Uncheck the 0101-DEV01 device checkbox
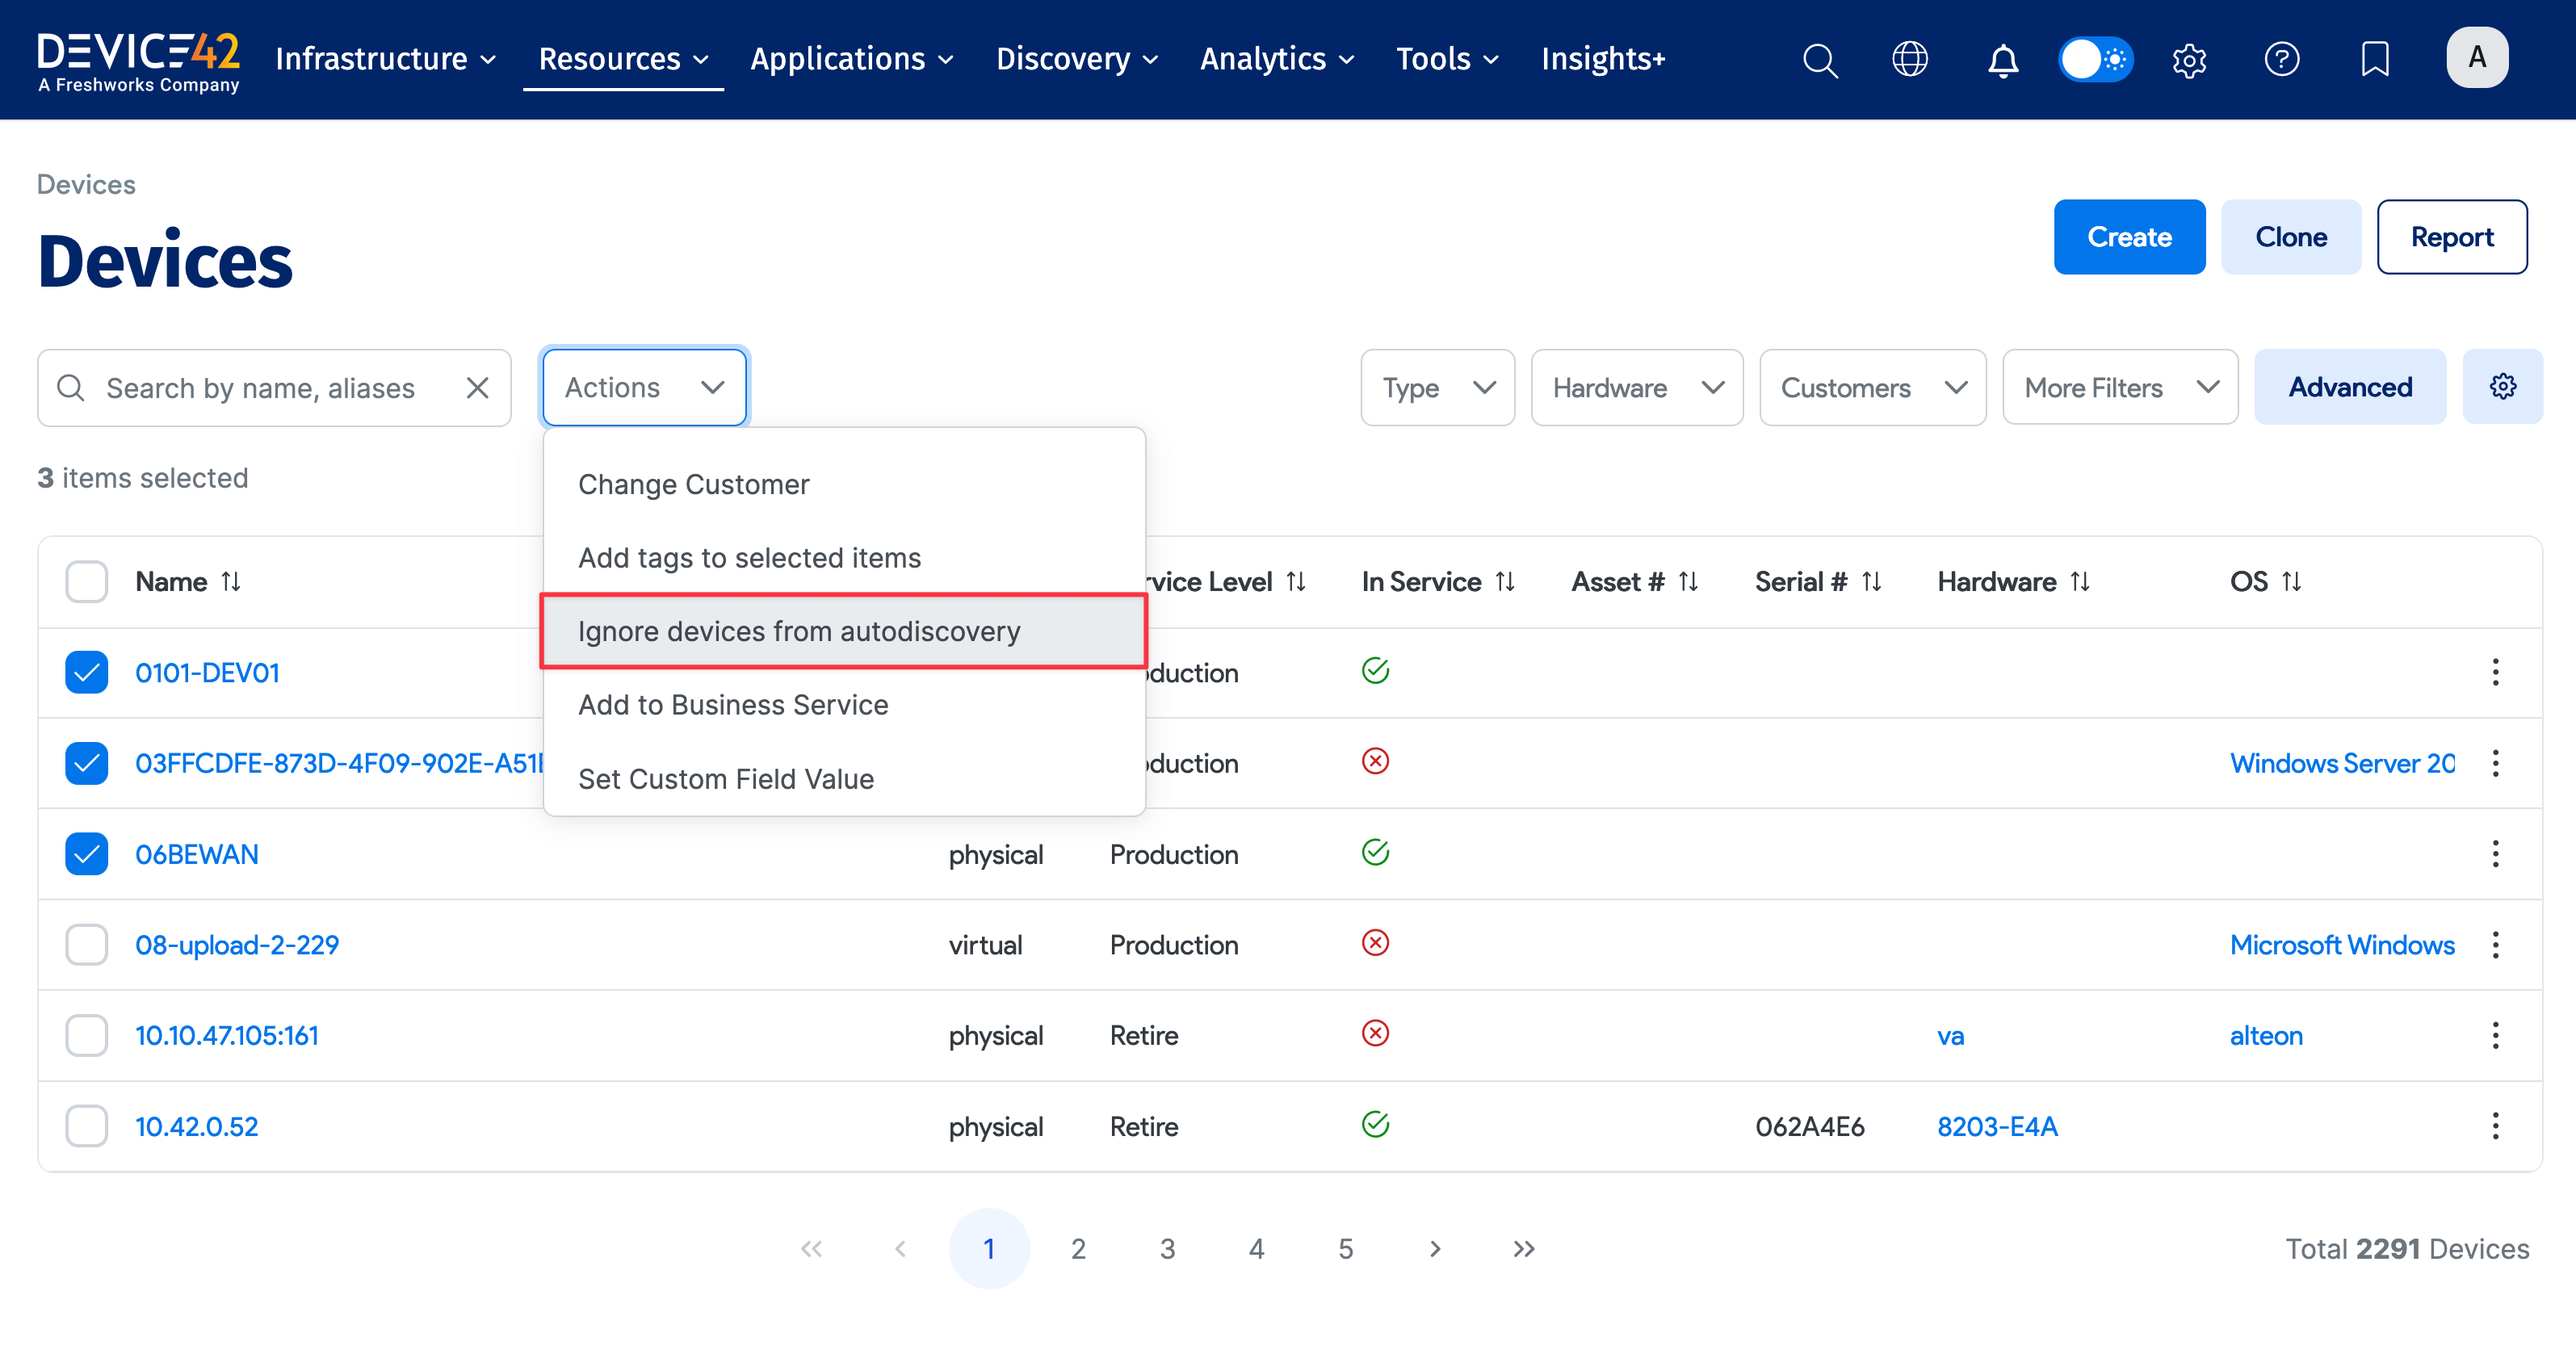The height and width of the screenshot is (1350, 2576). coord(87,672)
